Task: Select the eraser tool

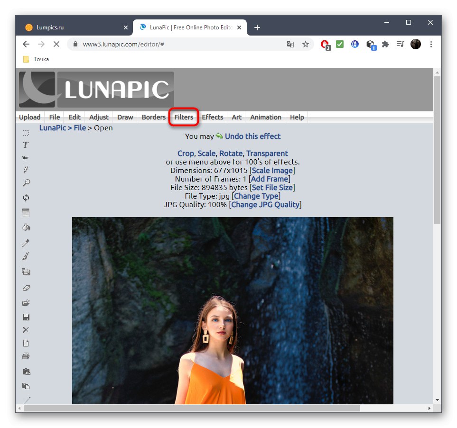Action: (26, 288)
